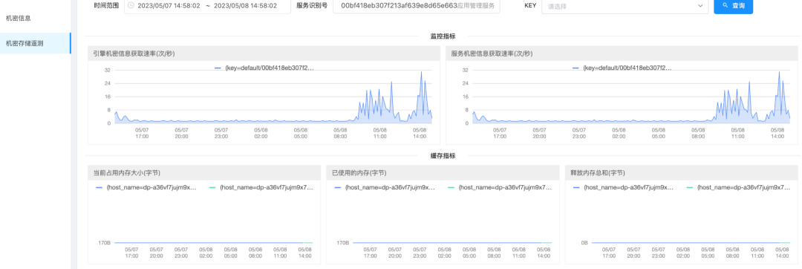Click the KEY field label
This screenshot has height=269, width=802.
click(530, 6)
